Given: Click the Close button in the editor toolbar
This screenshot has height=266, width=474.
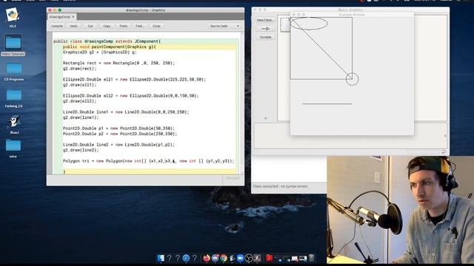Looking at the screenshot, I should pos(156,27).
